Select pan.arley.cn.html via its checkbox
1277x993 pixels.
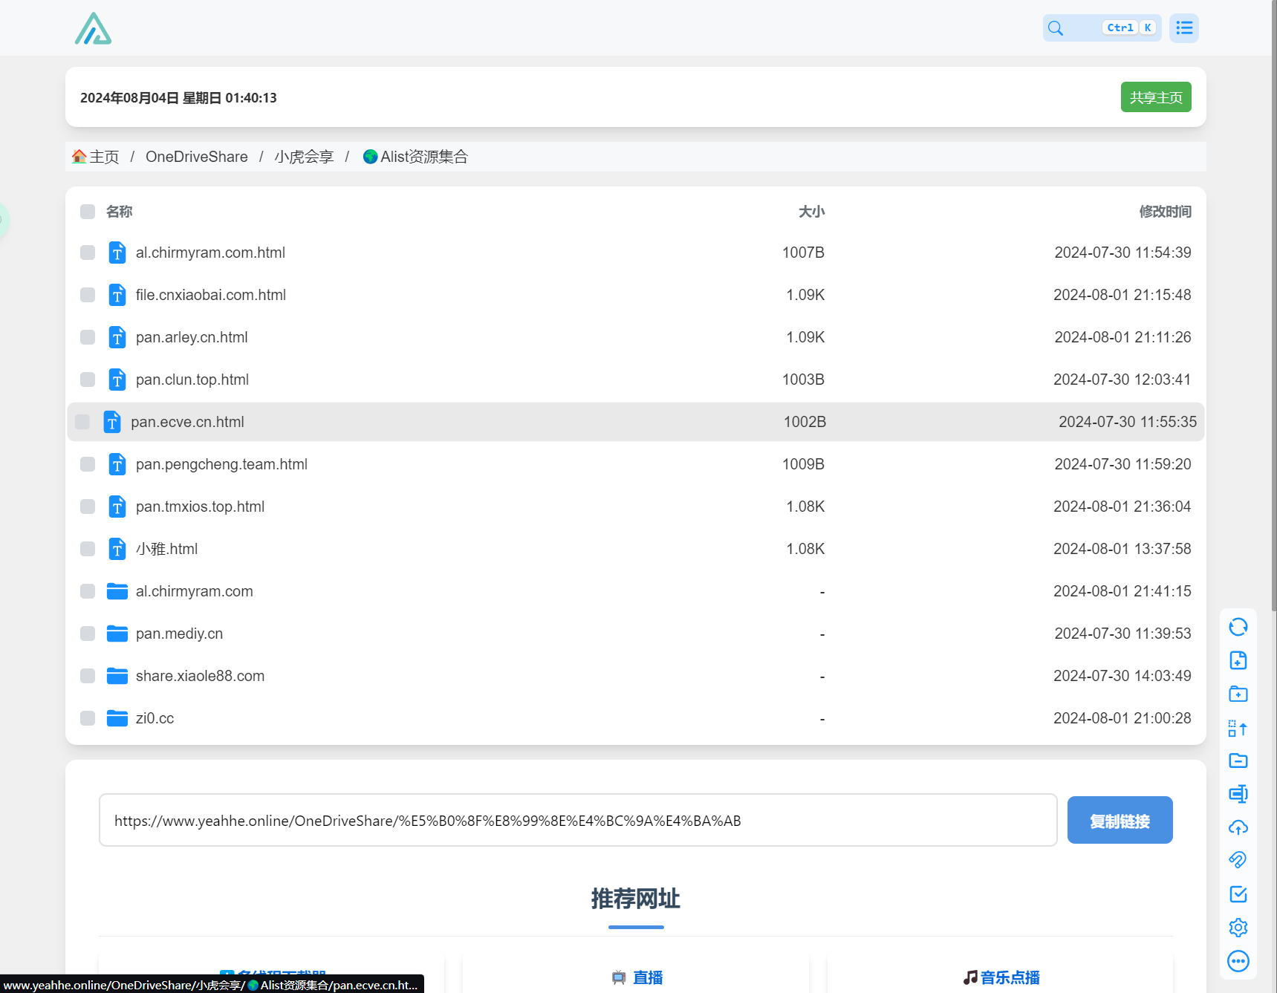(x=88, y=337)
